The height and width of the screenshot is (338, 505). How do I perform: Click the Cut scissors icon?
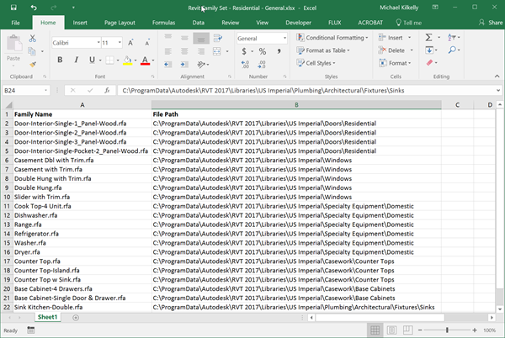pyautogui.click(x=32, y=39)
